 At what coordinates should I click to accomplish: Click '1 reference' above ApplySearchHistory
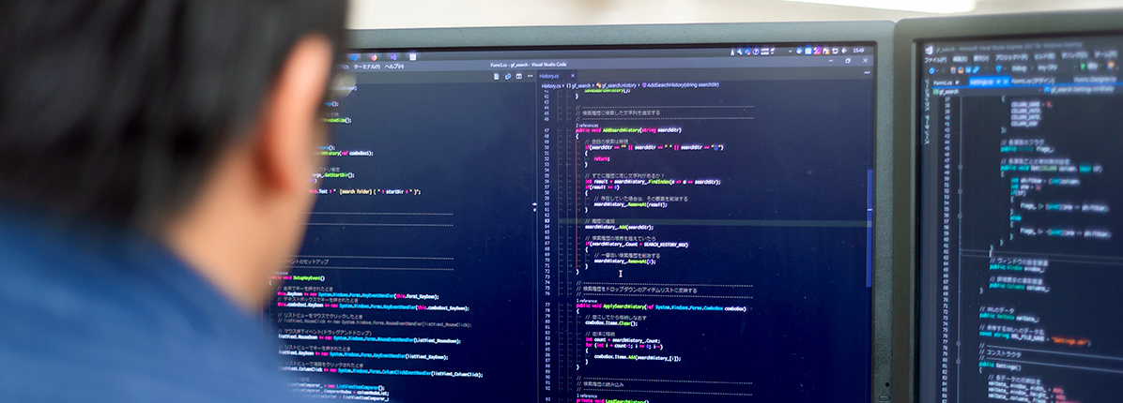coord(586,301)
